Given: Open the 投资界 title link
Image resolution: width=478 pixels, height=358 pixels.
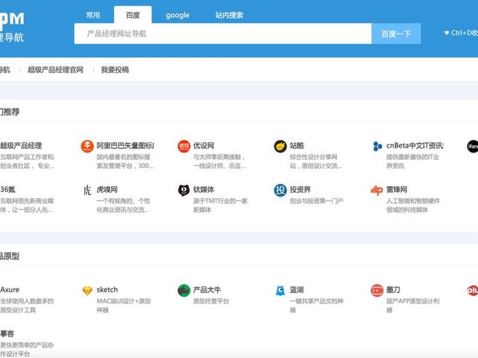Looking at the screenshot, I should (x=301, y=189).
